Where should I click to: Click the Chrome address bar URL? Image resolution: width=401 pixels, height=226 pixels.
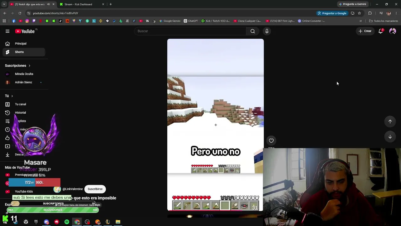pyautogui.click(x=55, y=13)
